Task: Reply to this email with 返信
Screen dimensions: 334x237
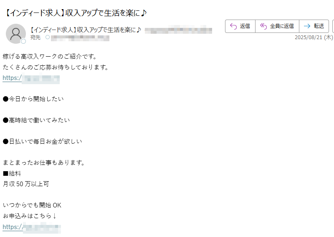Action: [x=240, y=26]
